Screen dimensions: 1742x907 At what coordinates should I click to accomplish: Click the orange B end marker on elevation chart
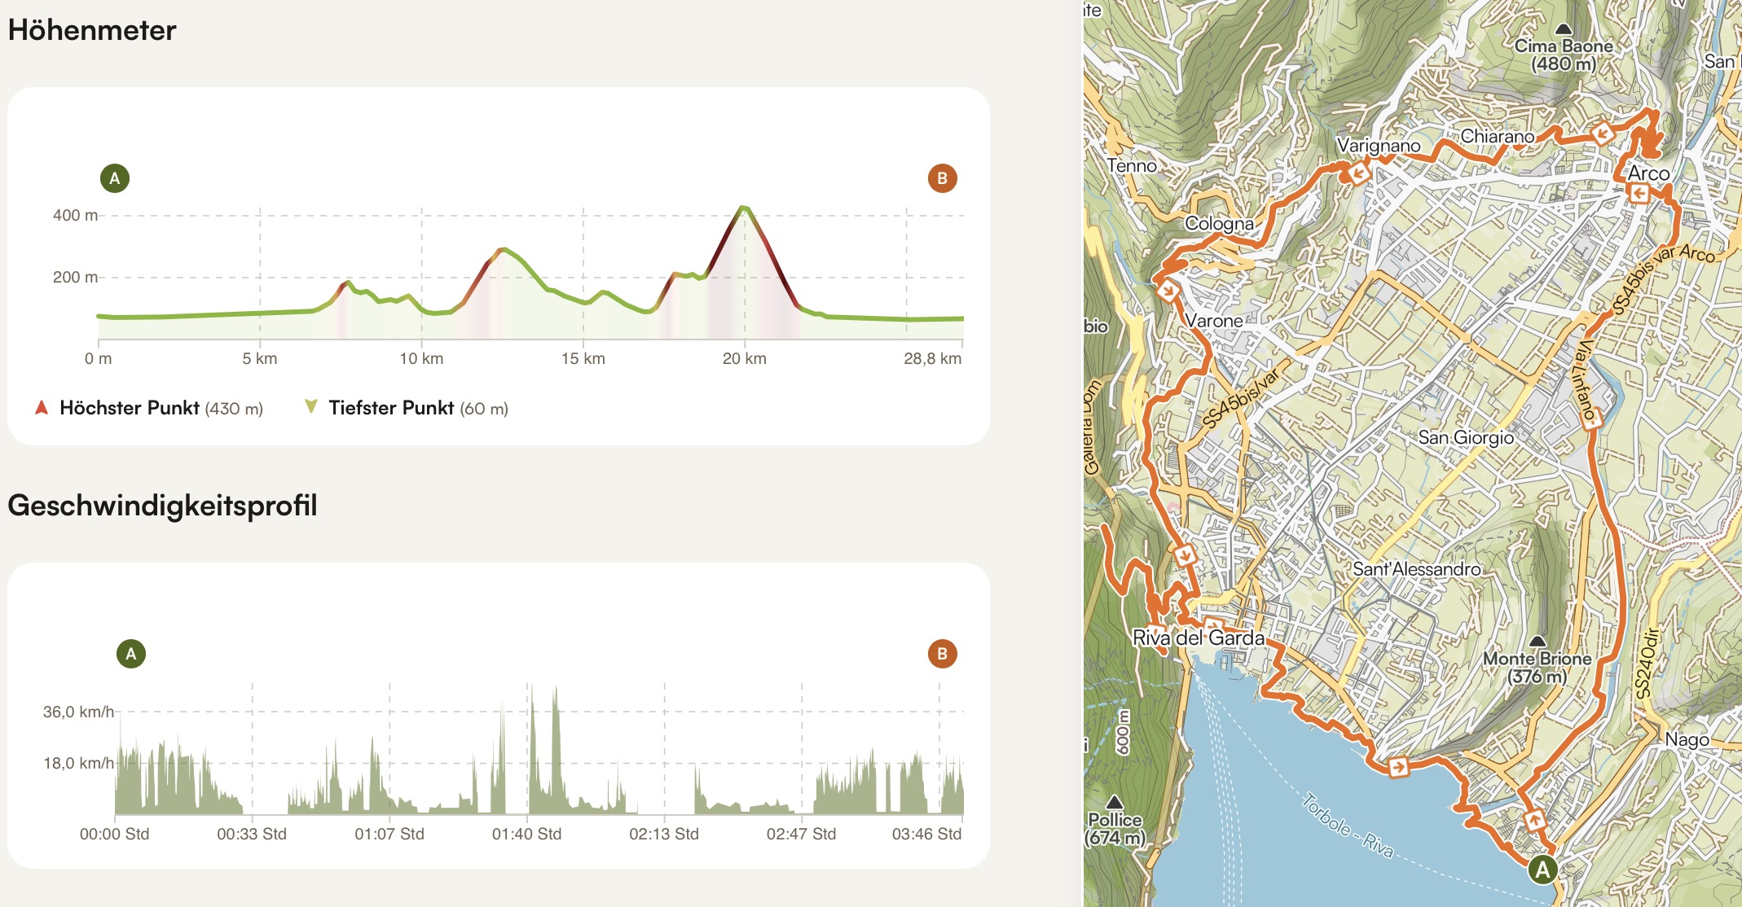[942, 178]
